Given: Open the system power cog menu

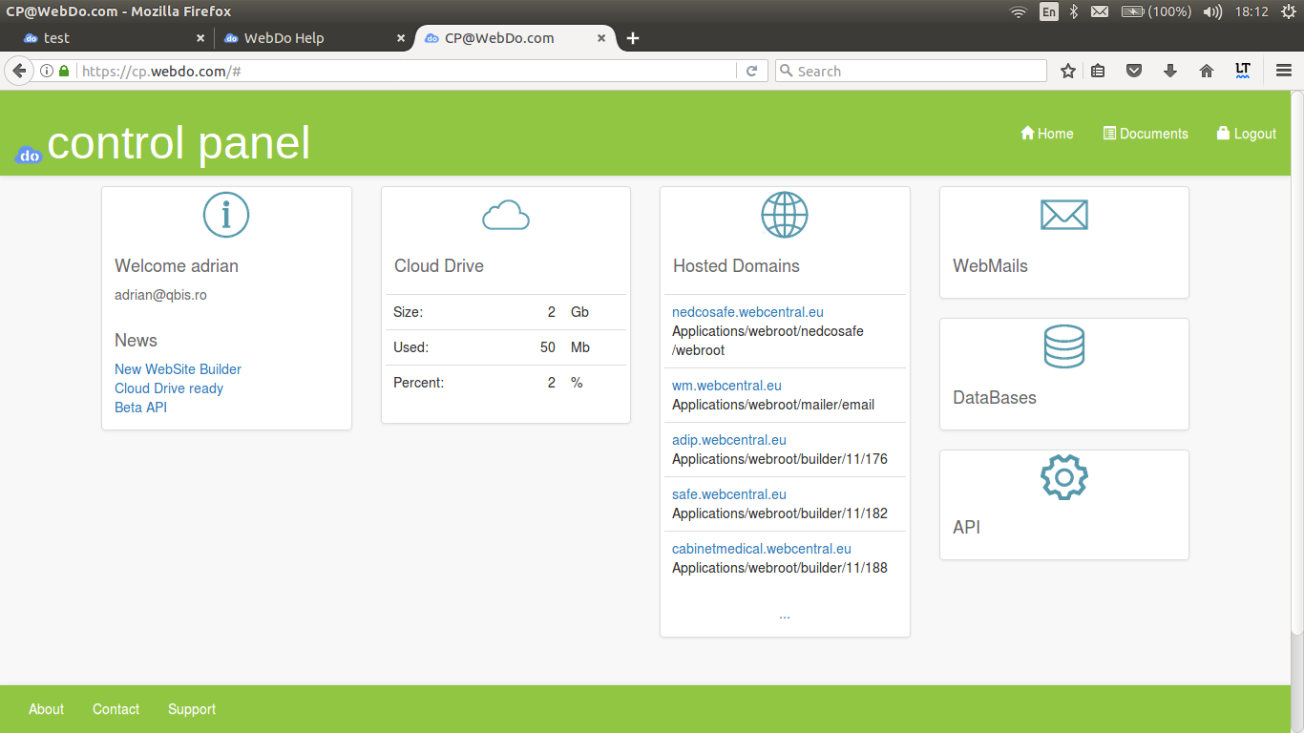Looking at the screenshot, I should pos(1288,11).
